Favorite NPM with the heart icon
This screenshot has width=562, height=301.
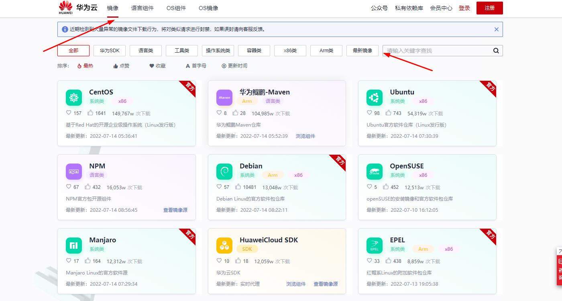click(x=69, y=187)
